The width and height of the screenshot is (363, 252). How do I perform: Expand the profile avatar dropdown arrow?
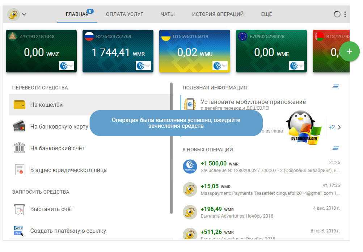tap(24, 14)
